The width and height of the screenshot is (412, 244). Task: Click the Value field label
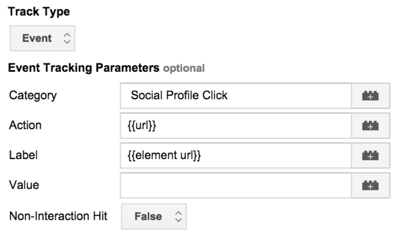coord(24,185)
